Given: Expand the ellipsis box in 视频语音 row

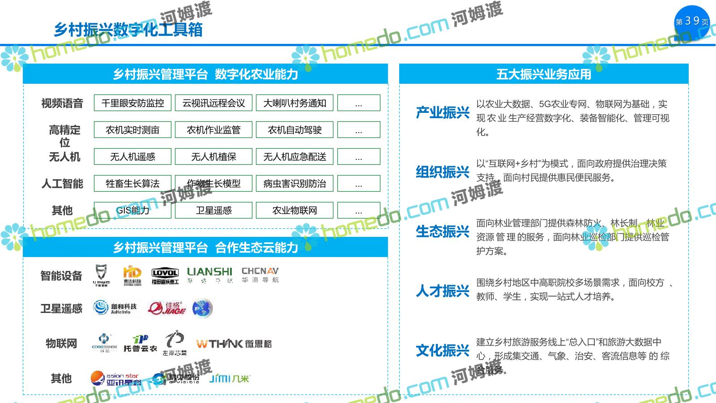Looking at the screenshot, I should [358, 103].
